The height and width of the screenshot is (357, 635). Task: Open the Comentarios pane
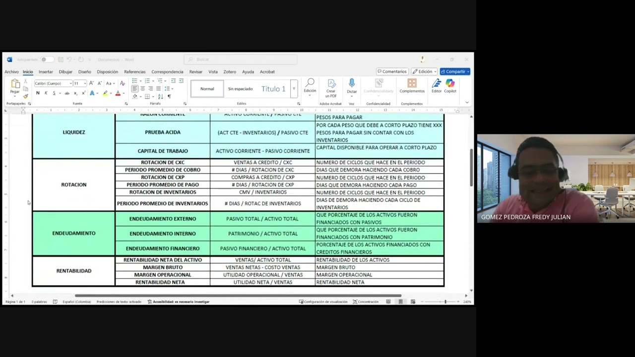pyautogui.click(x=392, y=71)
